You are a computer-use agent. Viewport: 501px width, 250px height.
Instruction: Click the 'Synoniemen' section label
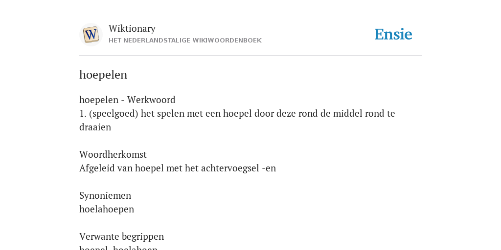(105, 195)
